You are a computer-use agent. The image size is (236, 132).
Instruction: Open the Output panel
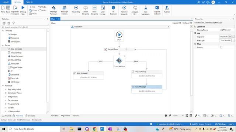click(4, 120)
